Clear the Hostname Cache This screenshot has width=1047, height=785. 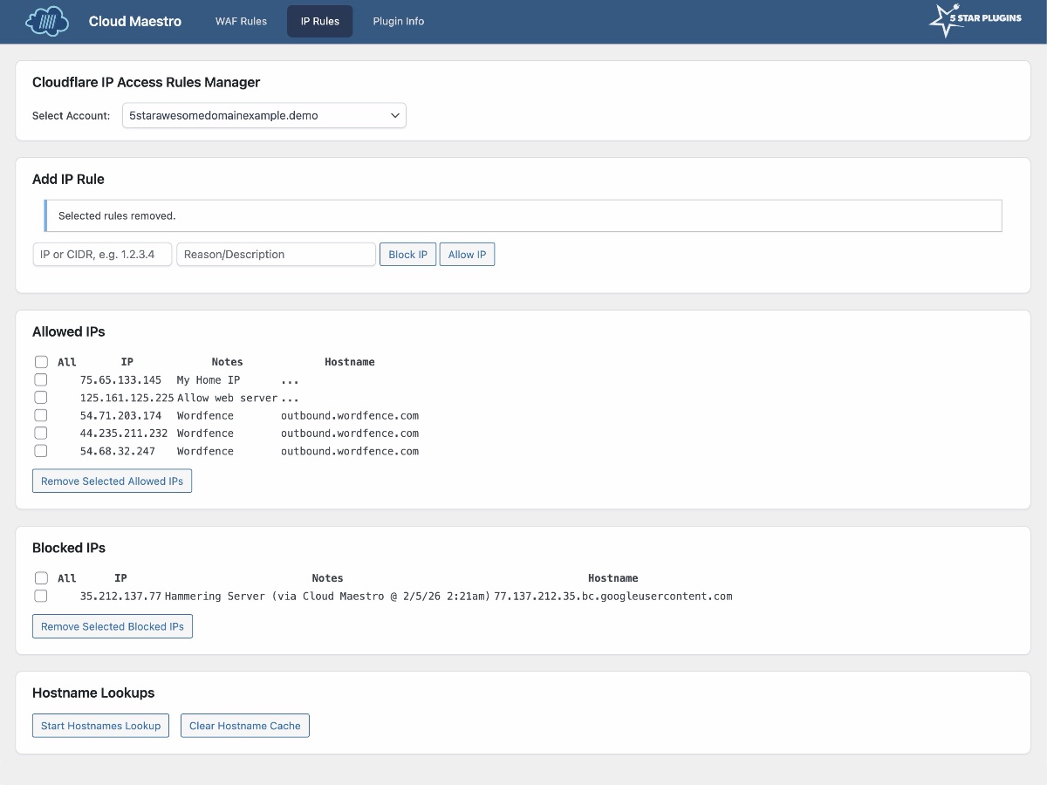pos(244,725)
